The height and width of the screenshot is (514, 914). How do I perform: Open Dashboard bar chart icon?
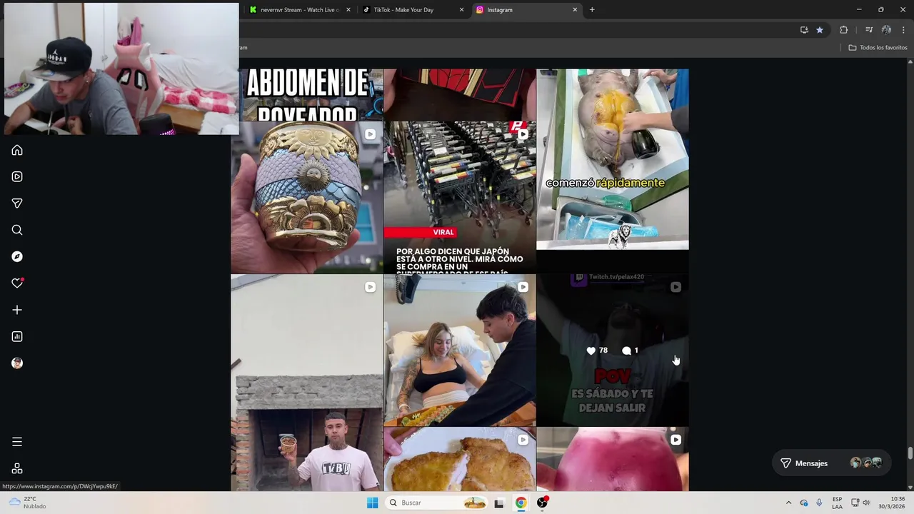(17, 336)
